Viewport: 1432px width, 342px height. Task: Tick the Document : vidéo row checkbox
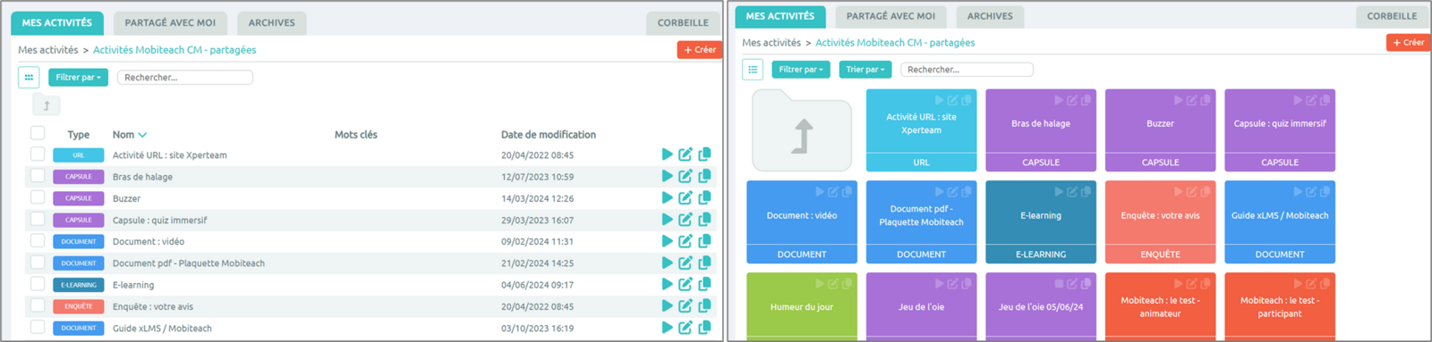point(38,240)
